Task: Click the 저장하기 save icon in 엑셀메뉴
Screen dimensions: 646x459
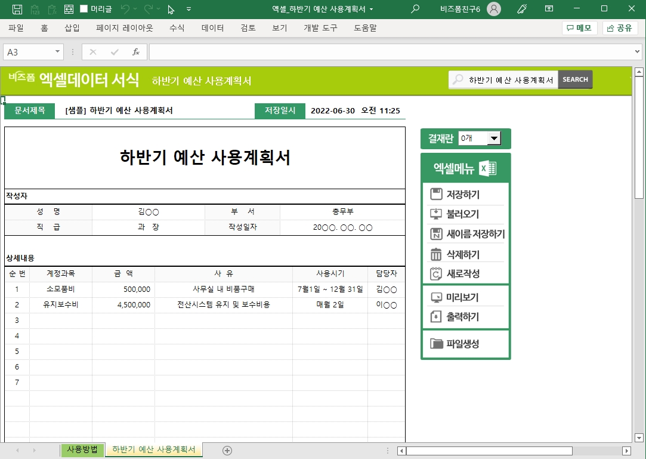Action: [x=436, y=195]
